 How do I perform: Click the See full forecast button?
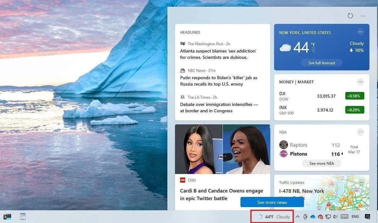click(x=321, y=63)
